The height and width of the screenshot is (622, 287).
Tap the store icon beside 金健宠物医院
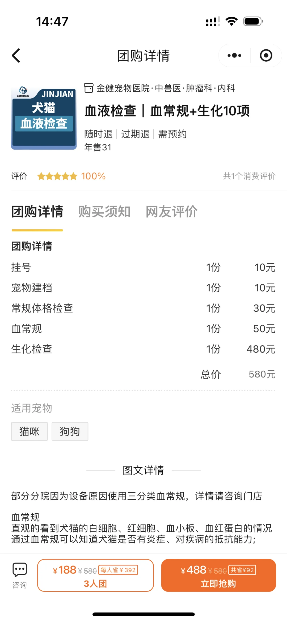pos(89,88)
